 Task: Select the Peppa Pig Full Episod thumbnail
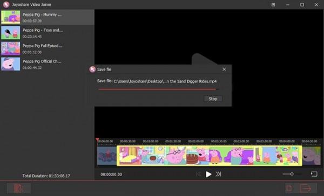click(x=11, y=48)
